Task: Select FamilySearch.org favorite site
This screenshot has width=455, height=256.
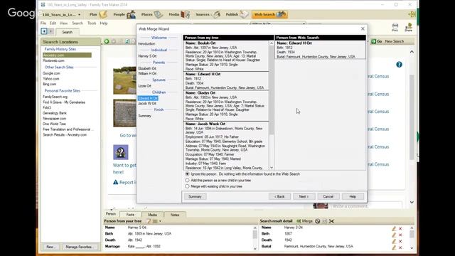Action: [55, 97]
